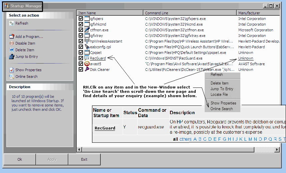Click the Disk Cleaner row icon
The width and height of the screenshot is (286, 173).
point(87,69)
